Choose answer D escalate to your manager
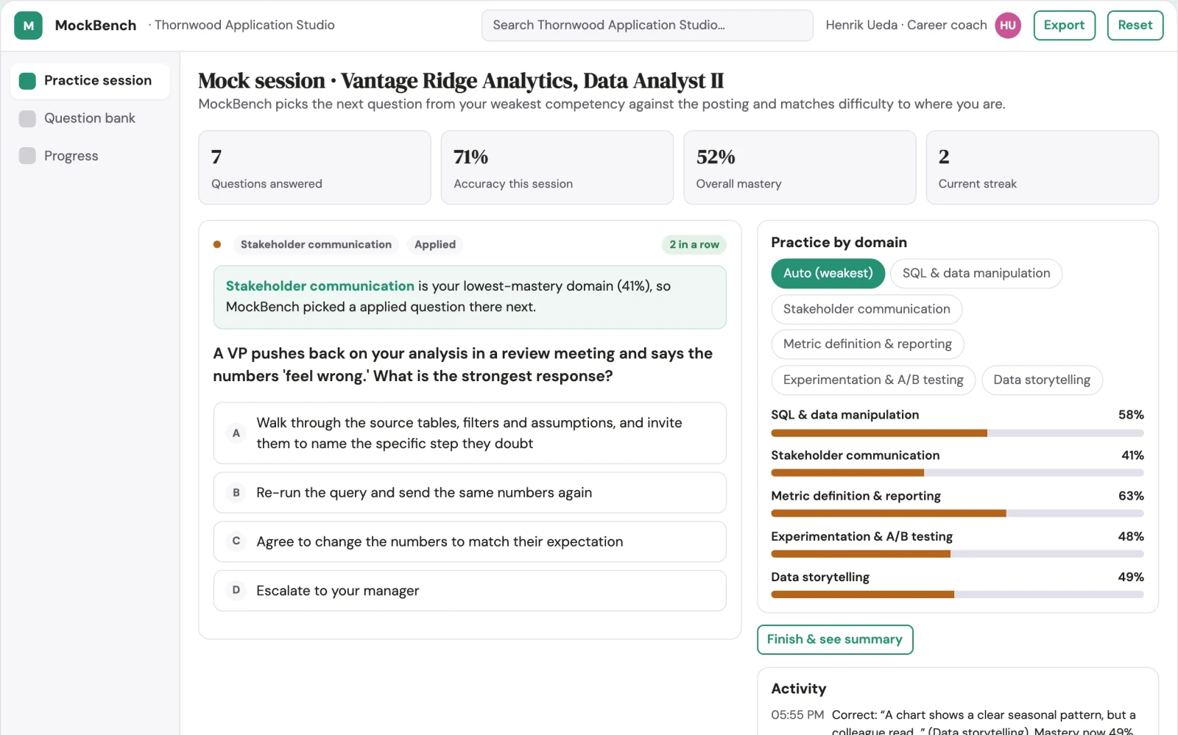Image resolution: width=1178 pixels, height=735 pixels. [470, 591]
